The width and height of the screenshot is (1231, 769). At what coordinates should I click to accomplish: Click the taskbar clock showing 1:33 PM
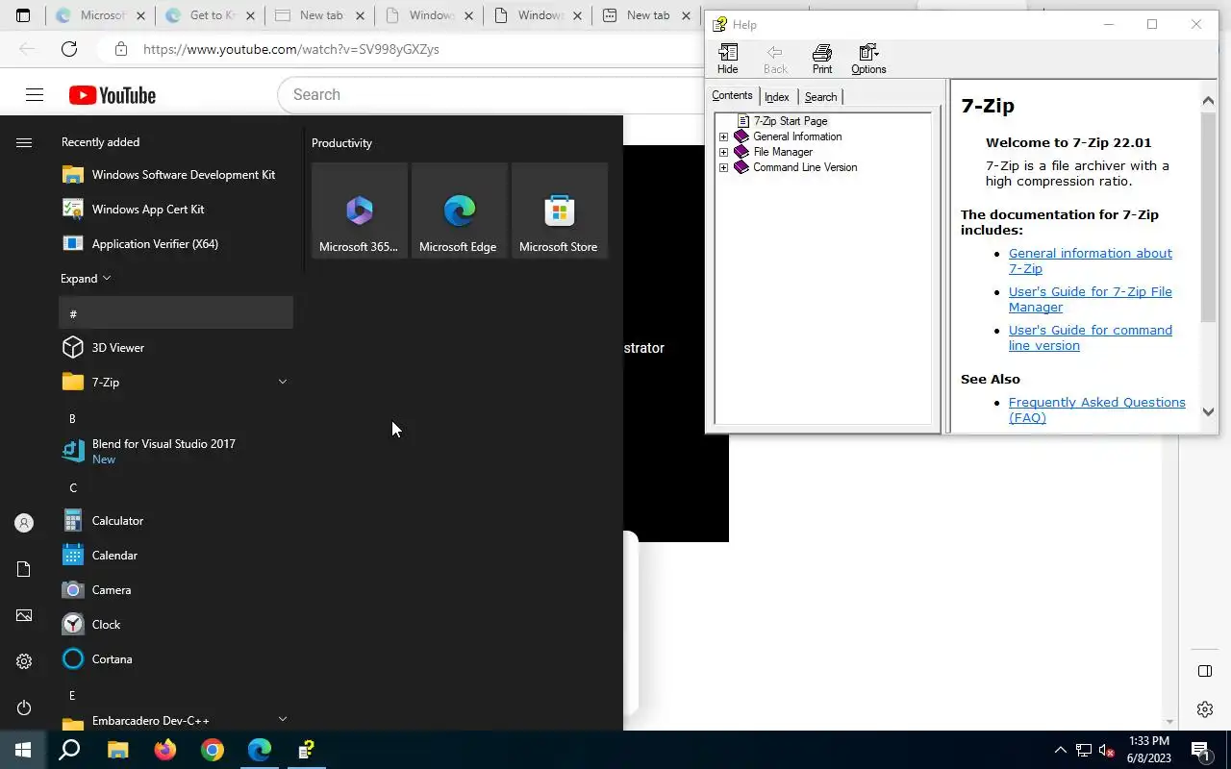pos(1148,750)
